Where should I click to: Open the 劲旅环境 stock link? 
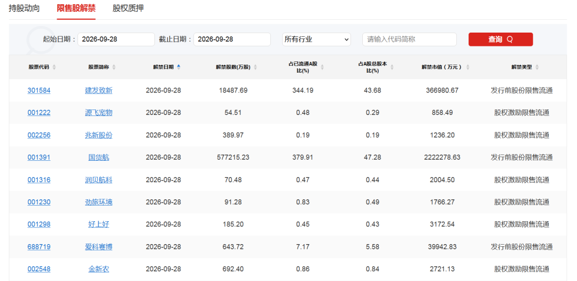tap(99, 202)
